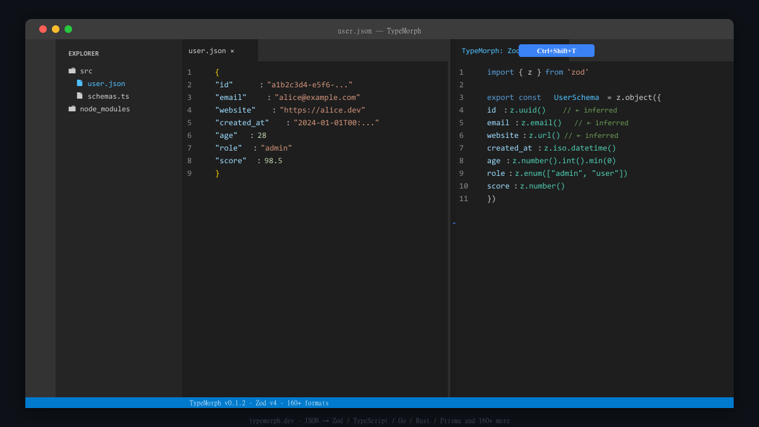Click the inferred comment on the email line

(x=602, y=123)
